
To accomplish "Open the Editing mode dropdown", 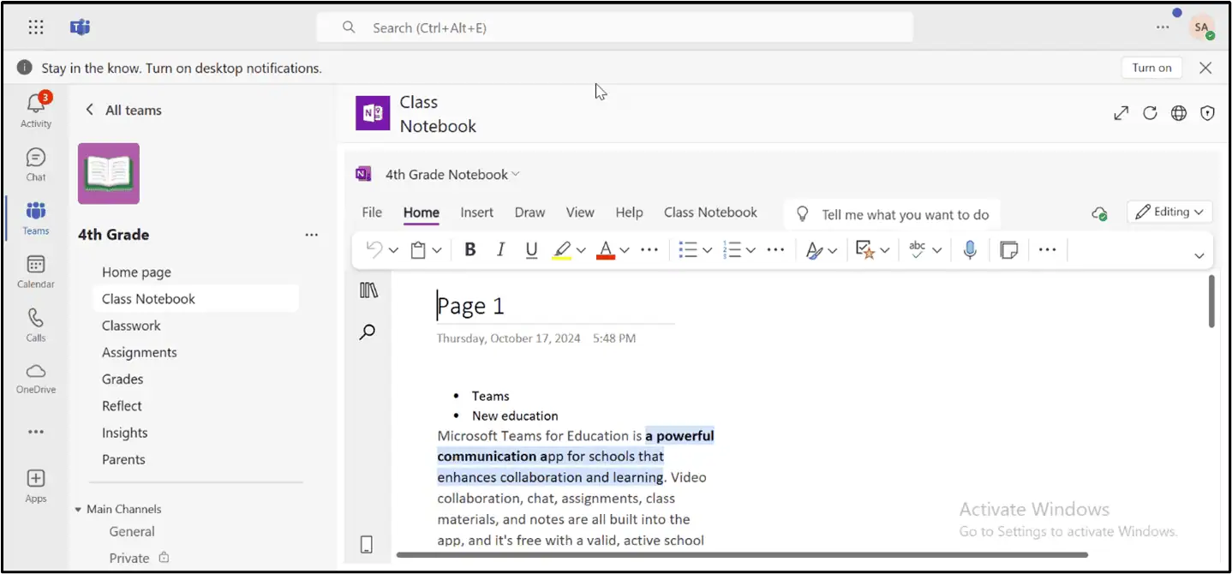I will point(1169,212).
